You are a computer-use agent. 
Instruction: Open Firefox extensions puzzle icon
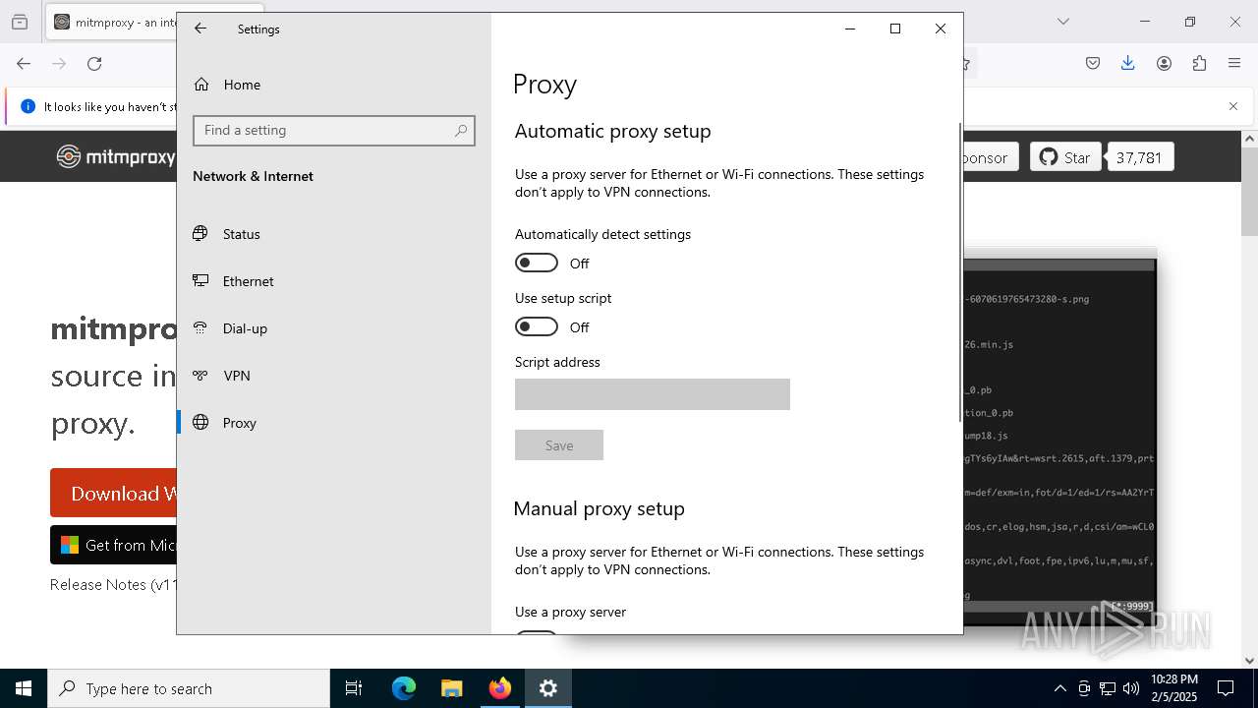point(1199,64)
